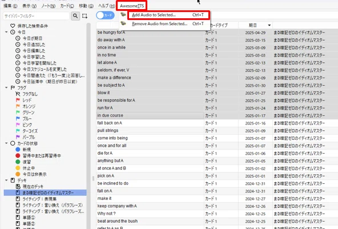Collapse the フラグ tree section

point(6,87)
